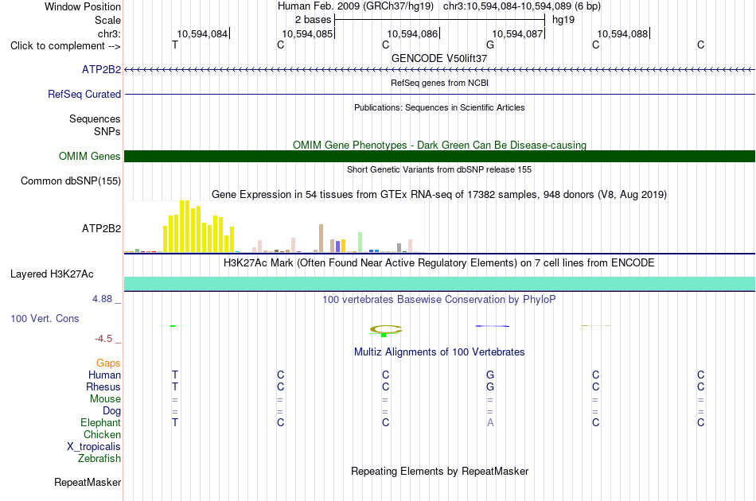Click 'Publications: Sequences in Scientific Articles' title
Viewport: 756px width, 501px height.
439,107
